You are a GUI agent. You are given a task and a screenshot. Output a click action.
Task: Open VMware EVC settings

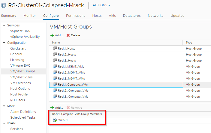(x=20, y=65)
